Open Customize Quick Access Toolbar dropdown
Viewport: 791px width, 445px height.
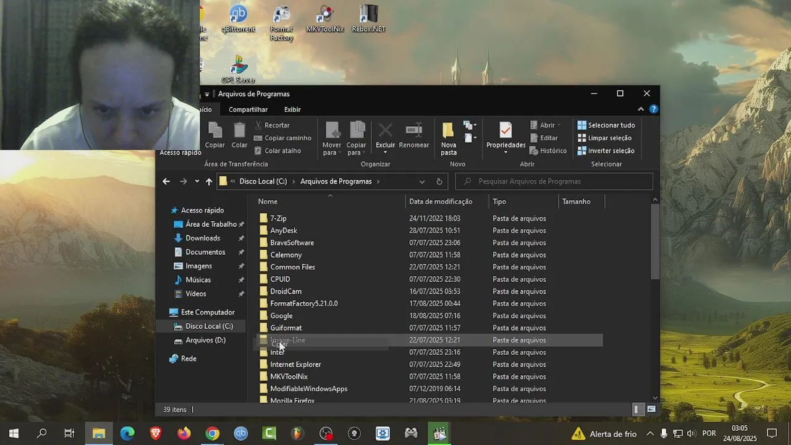[x=207, y=94]
